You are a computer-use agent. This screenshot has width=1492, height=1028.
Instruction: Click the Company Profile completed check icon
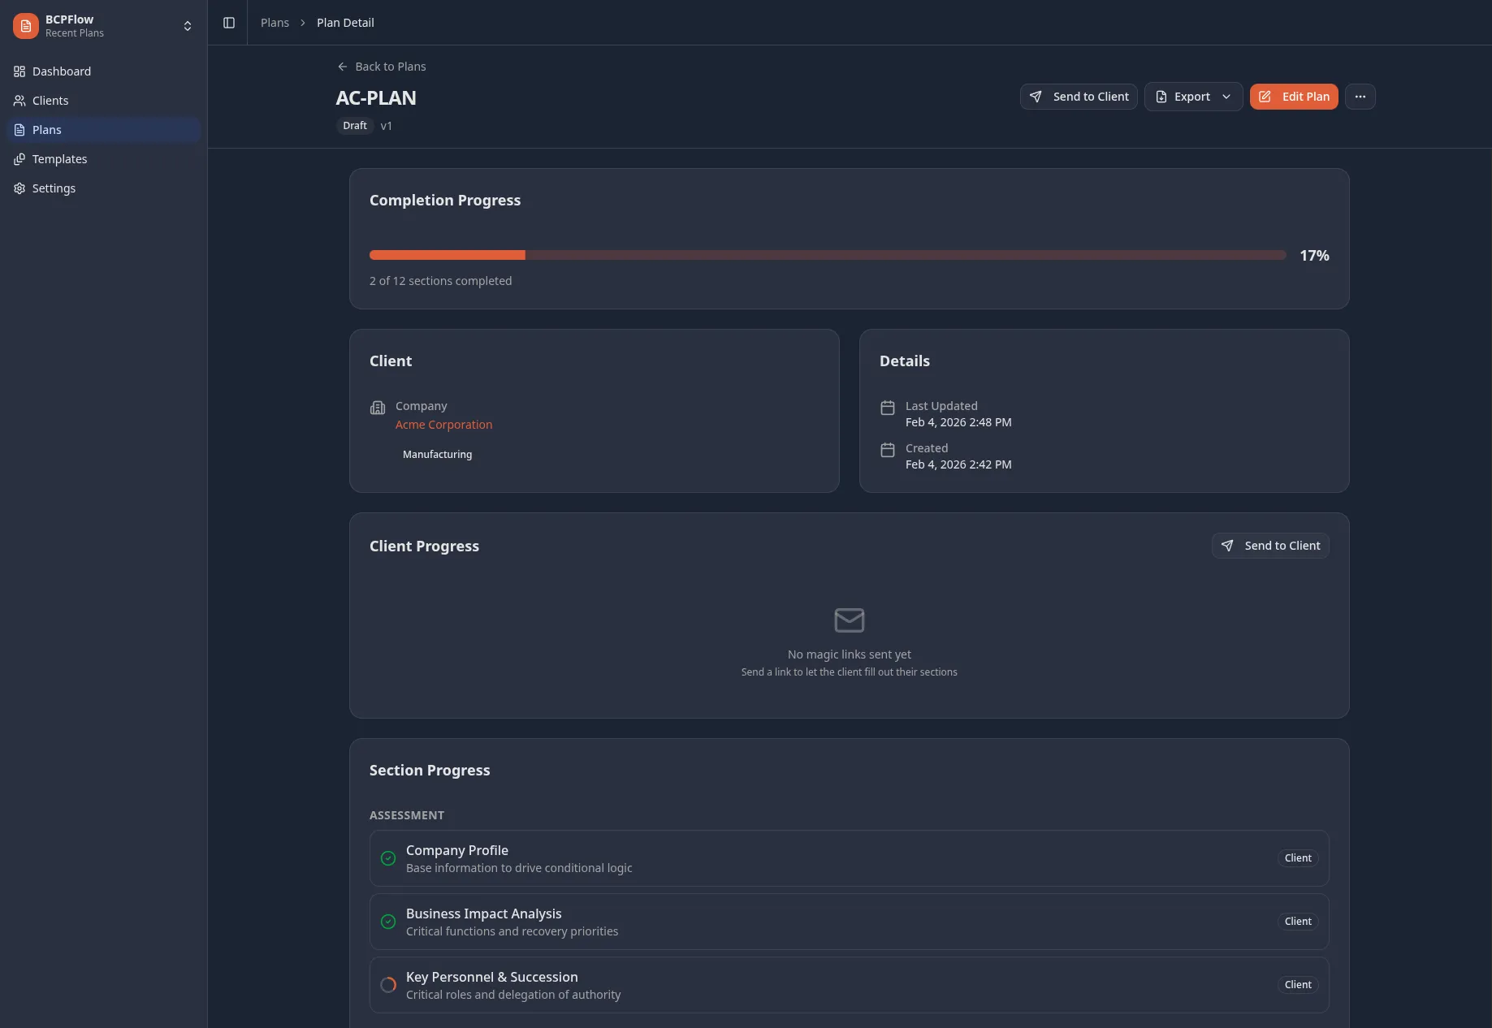[388, 858]
